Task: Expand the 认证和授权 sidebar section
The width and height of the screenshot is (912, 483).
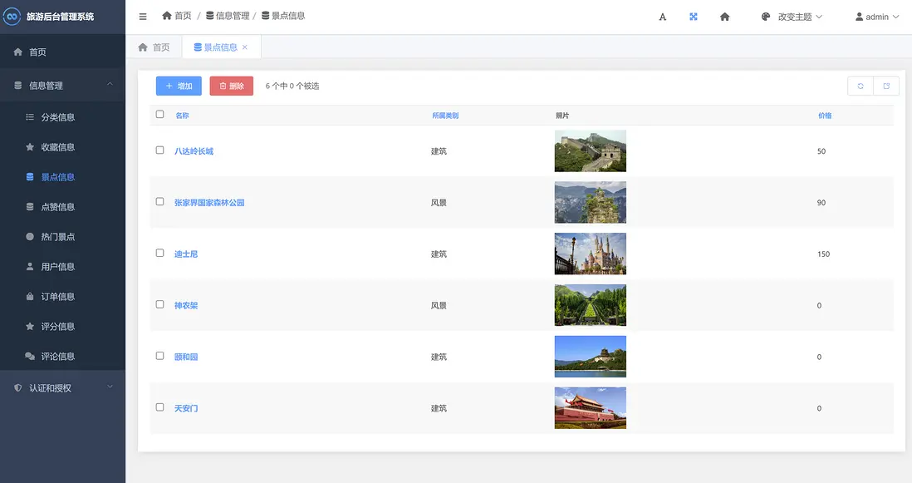Action: click(62, 387)
